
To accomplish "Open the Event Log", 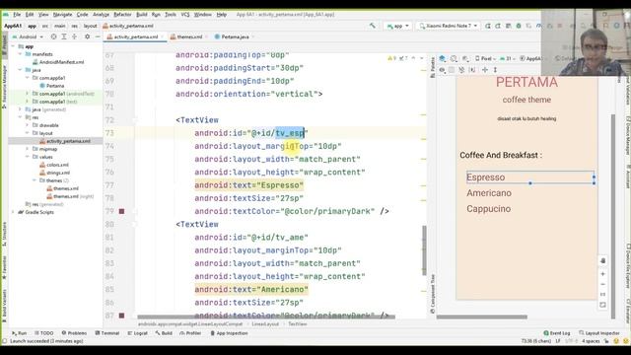I will 557,333.
